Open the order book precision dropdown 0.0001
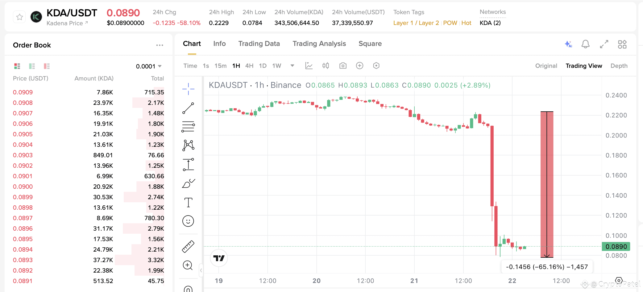Screen dimensions: 643x292 click(x=149, y=66)
